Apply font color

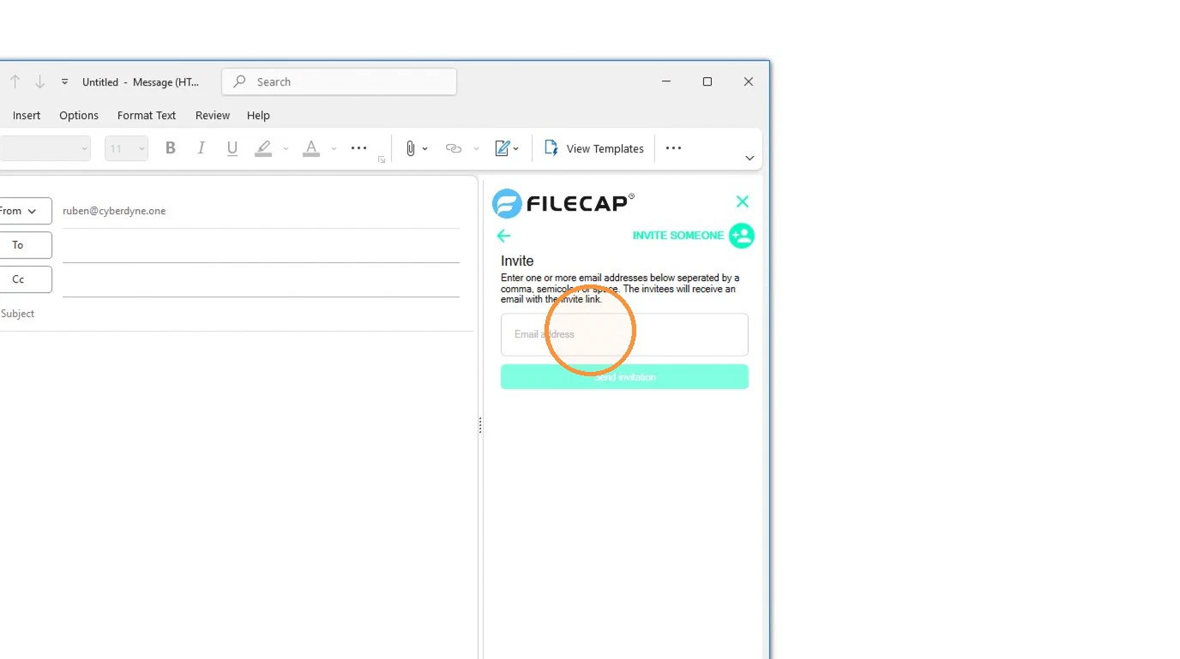click(x=311, y=148)
